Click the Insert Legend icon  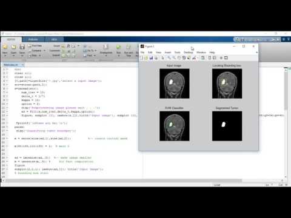pos(215,58)
